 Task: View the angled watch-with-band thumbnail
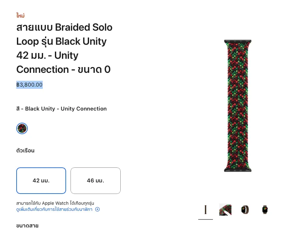point(245,210)
